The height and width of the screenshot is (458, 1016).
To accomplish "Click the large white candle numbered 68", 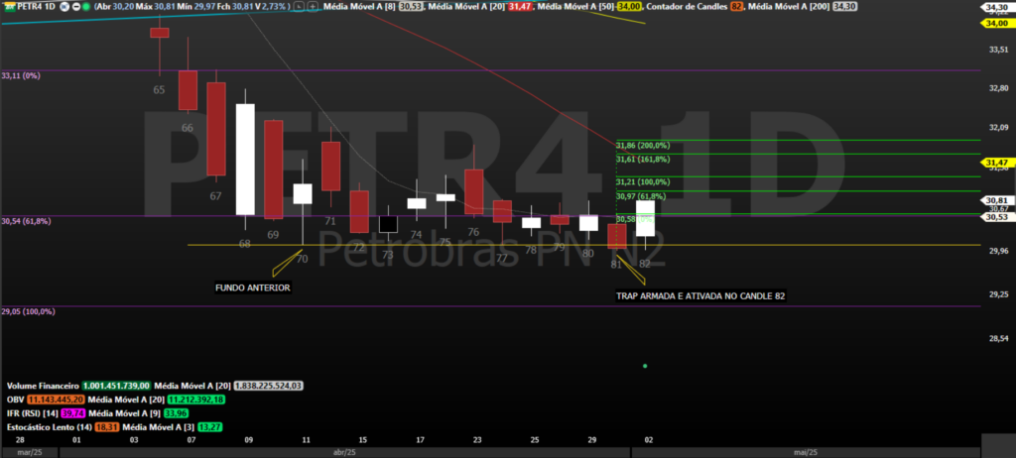I will [x=245, y=160].
